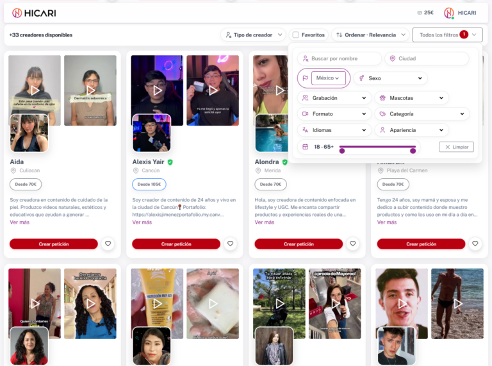Favorite Alexis Yair with the heart icon
This screenshot has width=492, height=366.
tap(230, 244)
